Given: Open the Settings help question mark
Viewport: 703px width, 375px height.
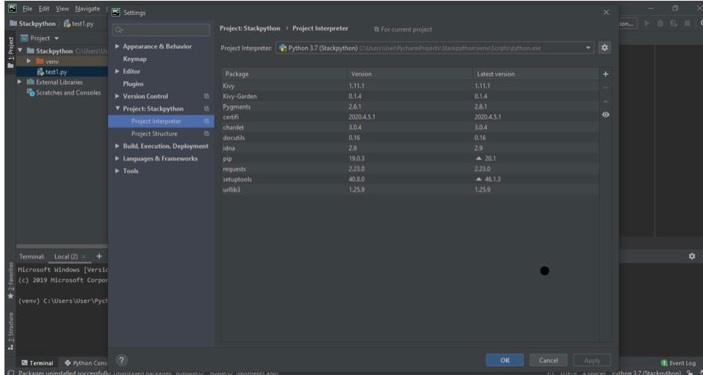Looking at the screenshot, I should point(121,360).
